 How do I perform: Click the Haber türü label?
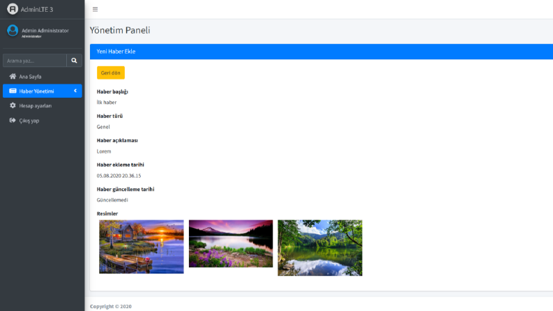[x=109, y=116]
